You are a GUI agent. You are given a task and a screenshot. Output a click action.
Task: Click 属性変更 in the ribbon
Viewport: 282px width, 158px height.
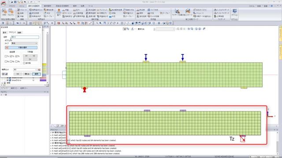pyautogui.click(x=49, y=10)
